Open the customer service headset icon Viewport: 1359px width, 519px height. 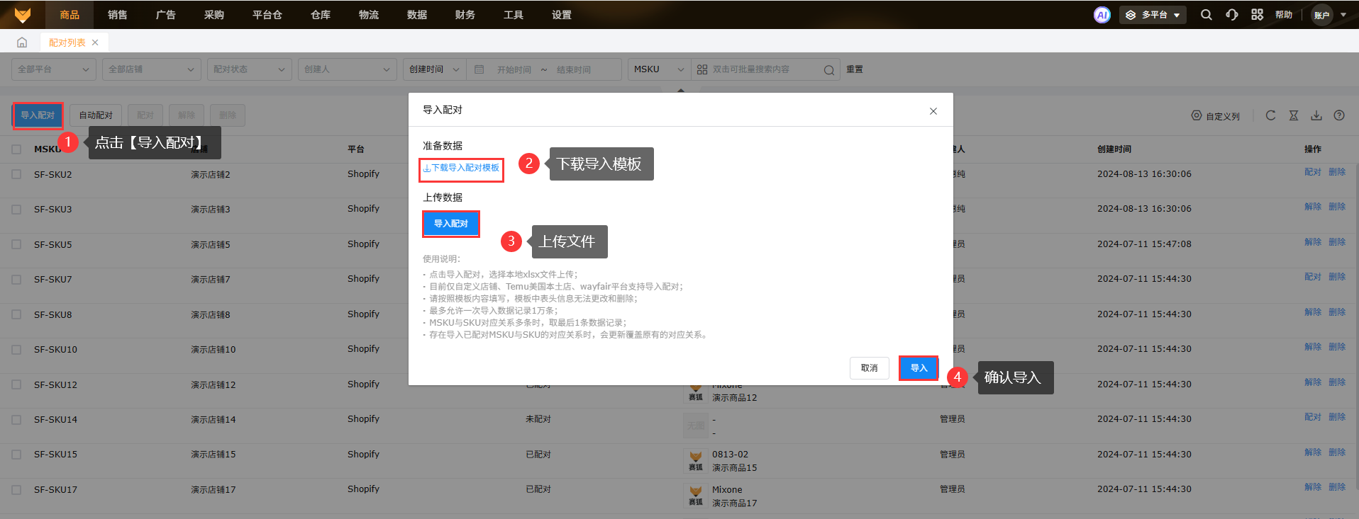[x=1232, y=15]
